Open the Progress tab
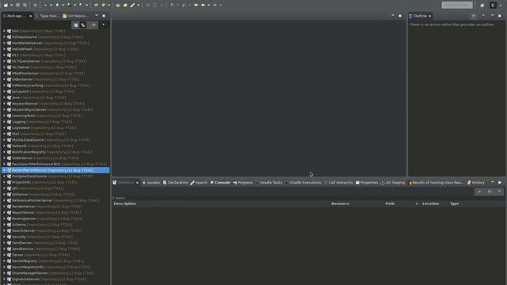507x285 pixels. click(243, 183)
